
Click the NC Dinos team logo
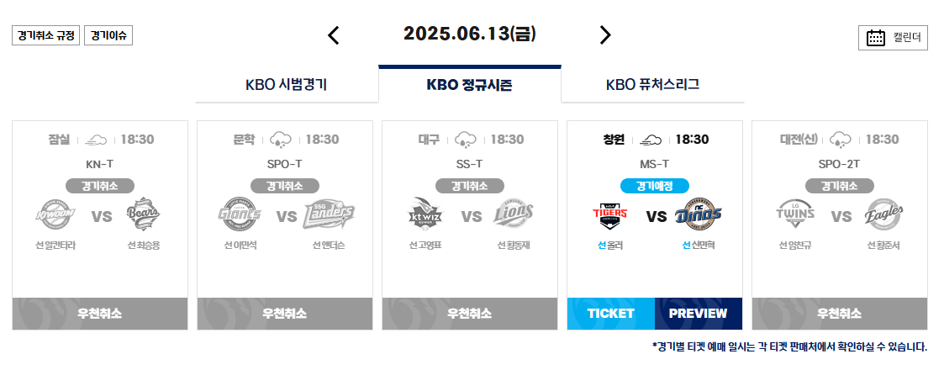point(699,215)
